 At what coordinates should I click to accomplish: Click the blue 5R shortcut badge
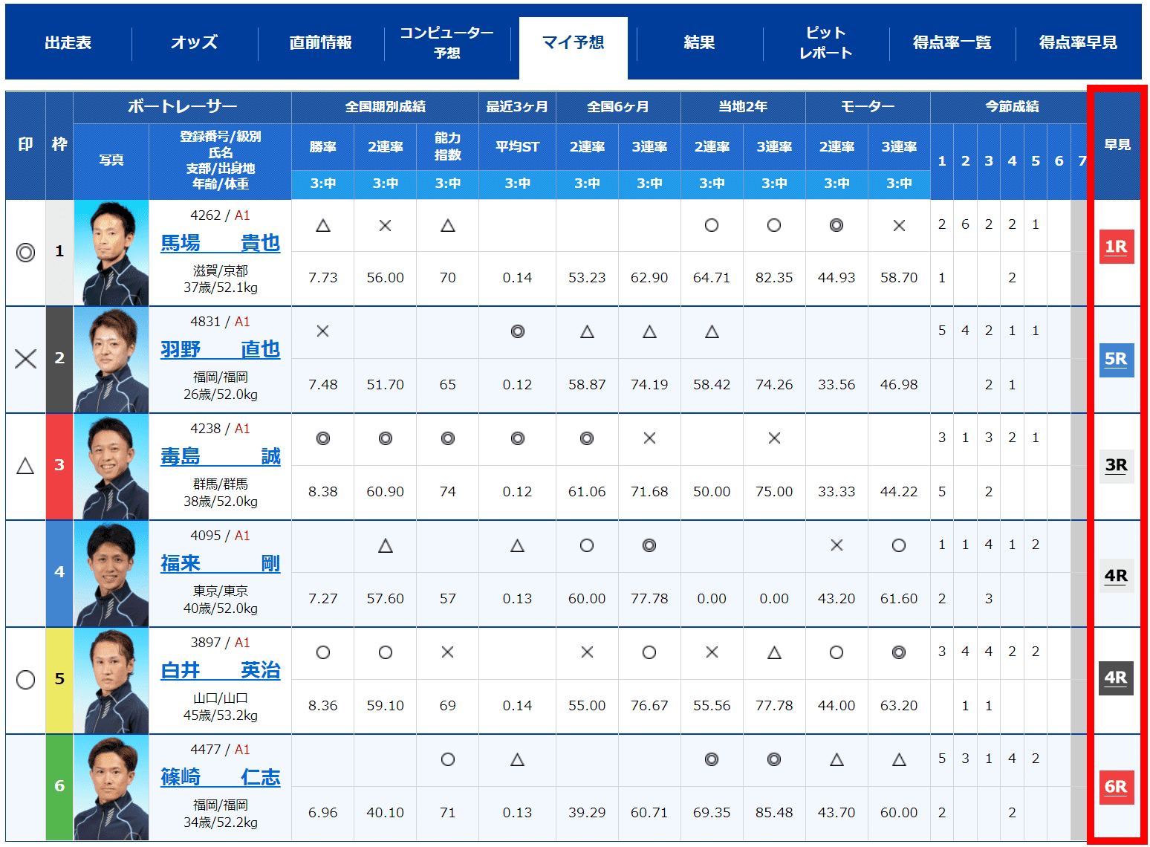pos(1117,359)
